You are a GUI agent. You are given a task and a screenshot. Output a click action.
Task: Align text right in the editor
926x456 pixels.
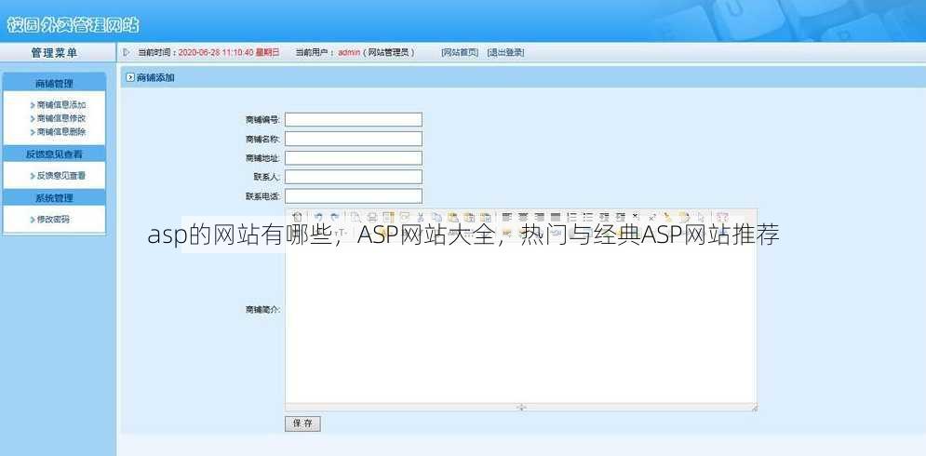[539, 218]
